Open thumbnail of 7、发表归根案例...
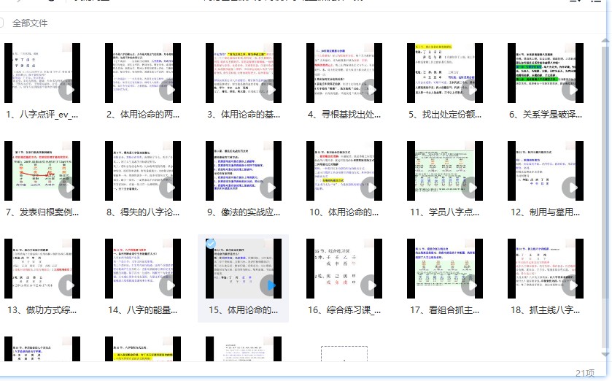This screenshot has width=612, height=381. click(x=42, y=171)
